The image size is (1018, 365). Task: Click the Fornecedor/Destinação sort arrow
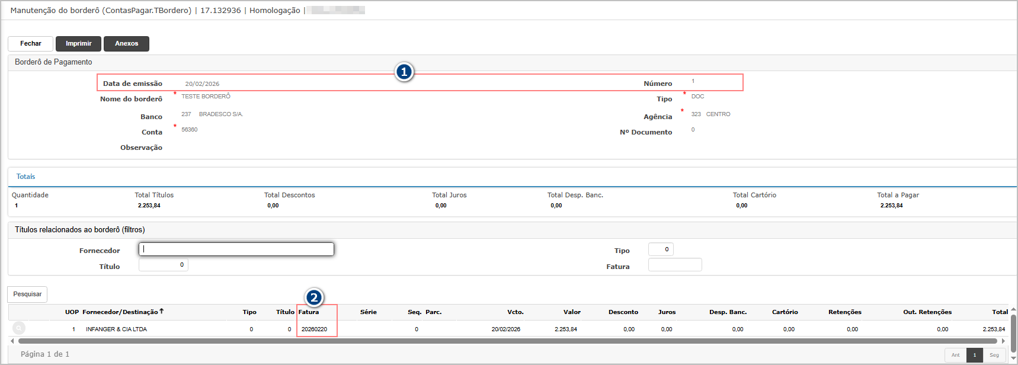coord(161,311)
